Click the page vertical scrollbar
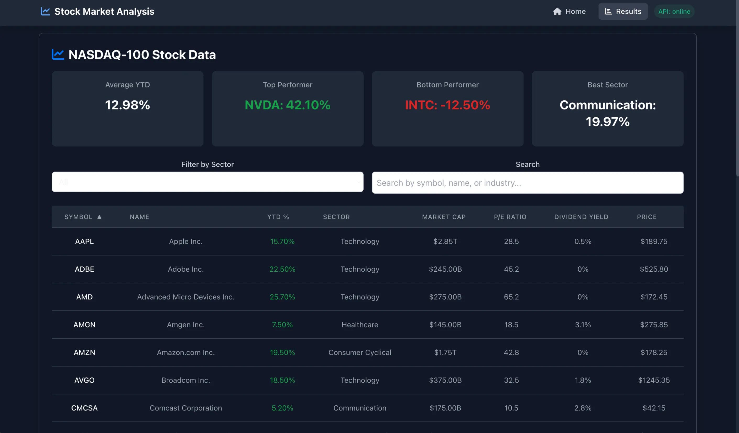Screen dimensions: 739x433 [x=737, y=88]
